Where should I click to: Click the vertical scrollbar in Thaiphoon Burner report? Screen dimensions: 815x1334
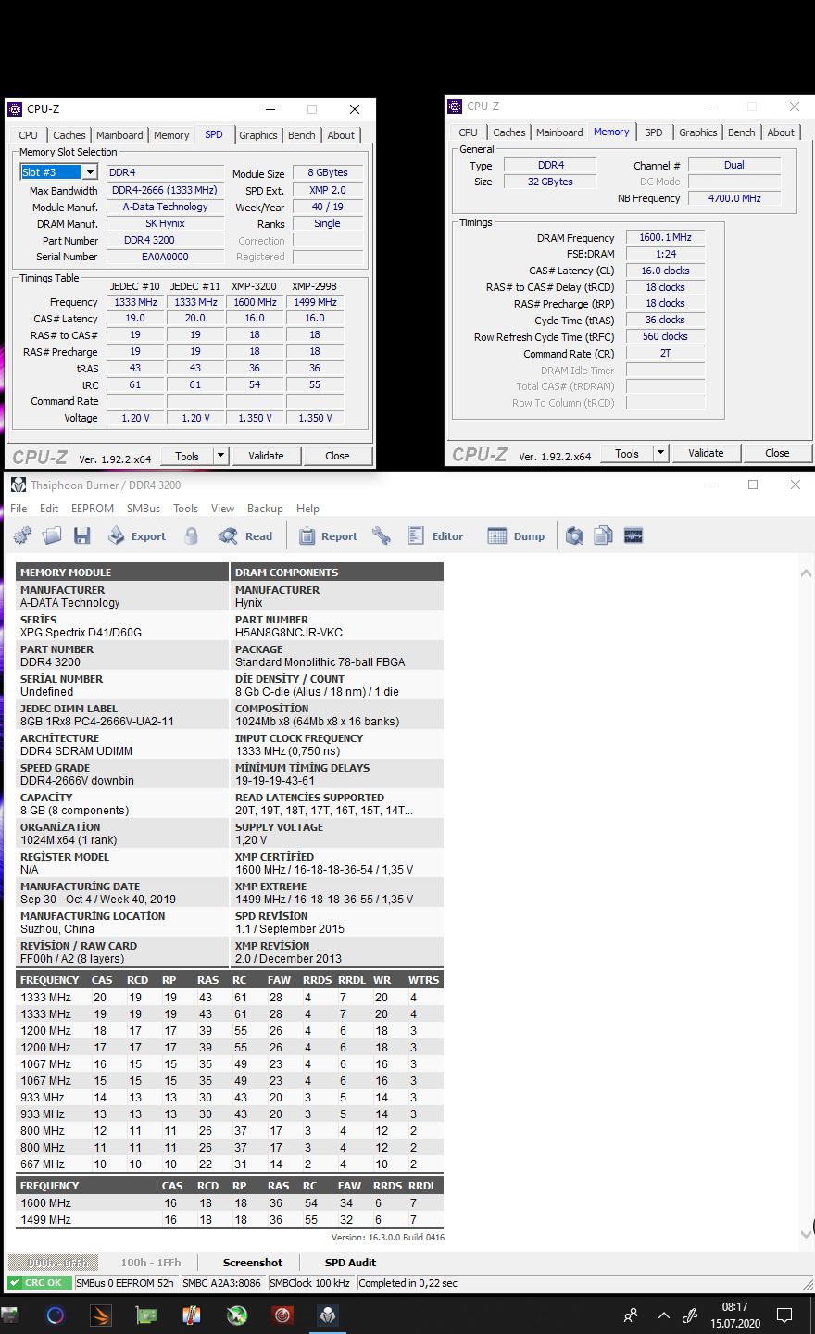coord(805,903)
